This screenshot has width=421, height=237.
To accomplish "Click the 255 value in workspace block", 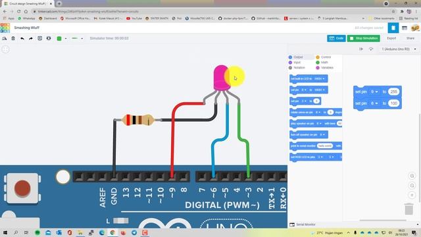I will point(393,92).
